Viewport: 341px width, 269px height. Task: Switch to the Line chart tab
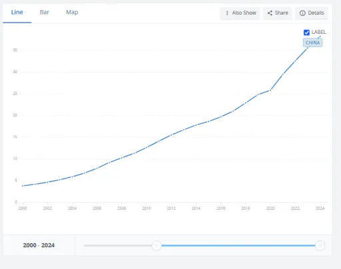(17, 12)
